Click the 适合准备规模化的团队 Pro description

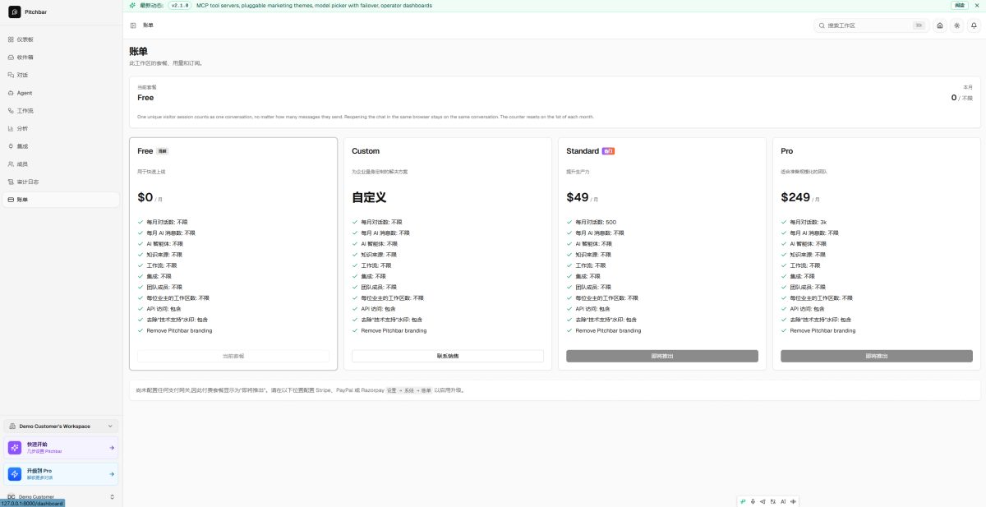(804, 172)
